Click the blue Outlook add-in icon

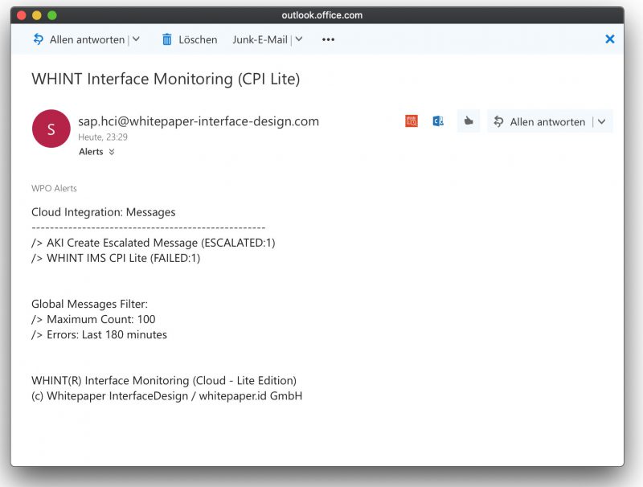[438, 121]
